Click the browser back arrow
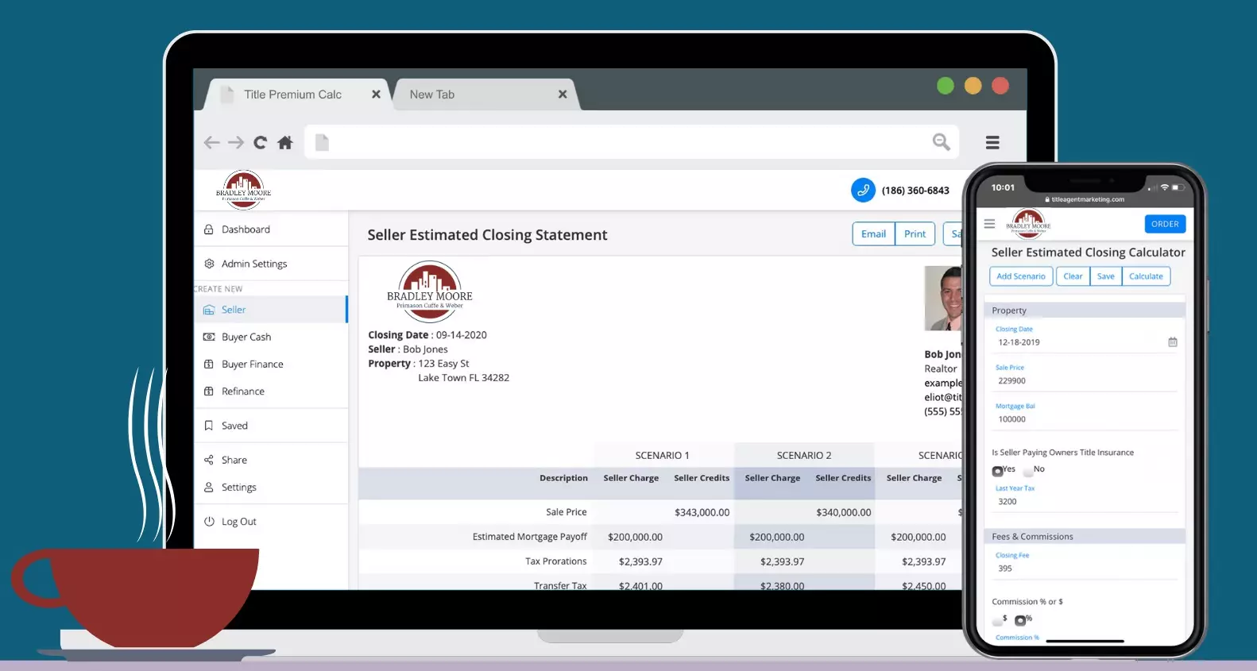Screen dimensions: 1257x671 coord(211,143)
